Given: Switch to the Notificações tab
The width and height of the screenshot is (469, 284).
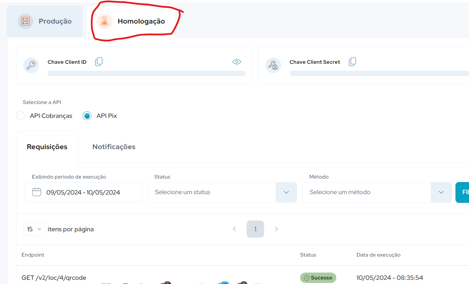Looking at the screenshot, I should (114, 147).
